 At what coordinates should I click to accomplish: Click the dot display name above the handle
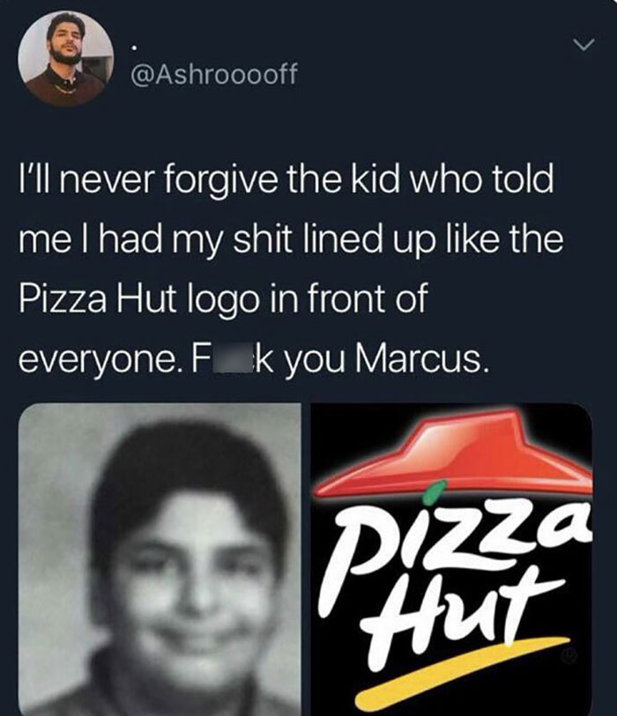pos(133,48)
